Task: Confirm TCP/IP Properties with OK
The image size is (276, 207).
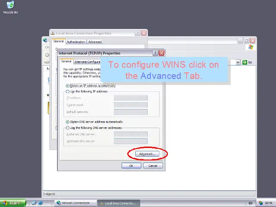Action: [131, 166]
